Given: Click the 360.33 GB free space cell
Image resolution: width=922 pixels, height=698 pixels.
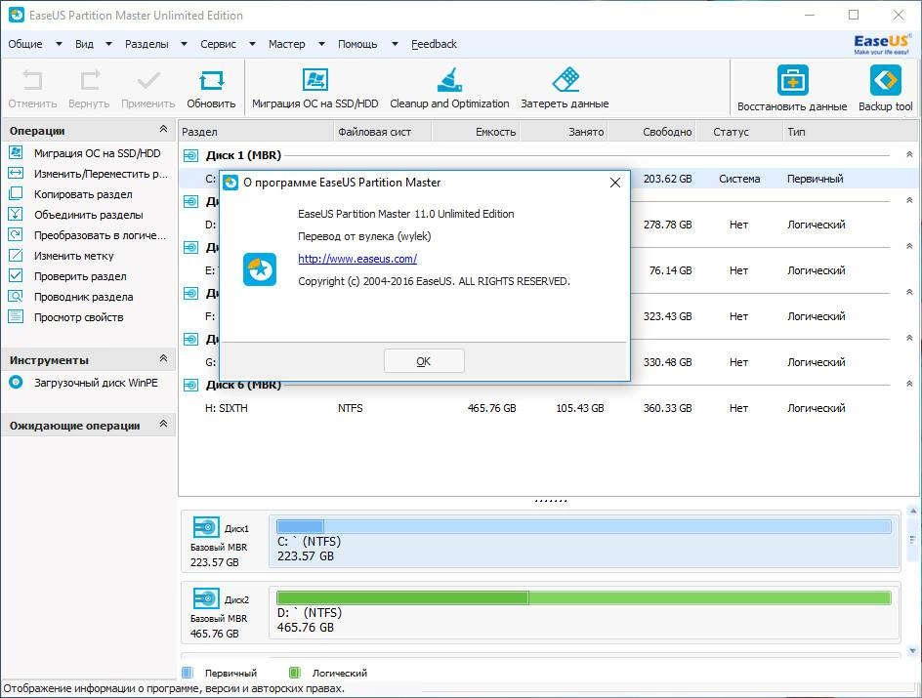Looking at the screenshot, I should [x=667, y=408].
